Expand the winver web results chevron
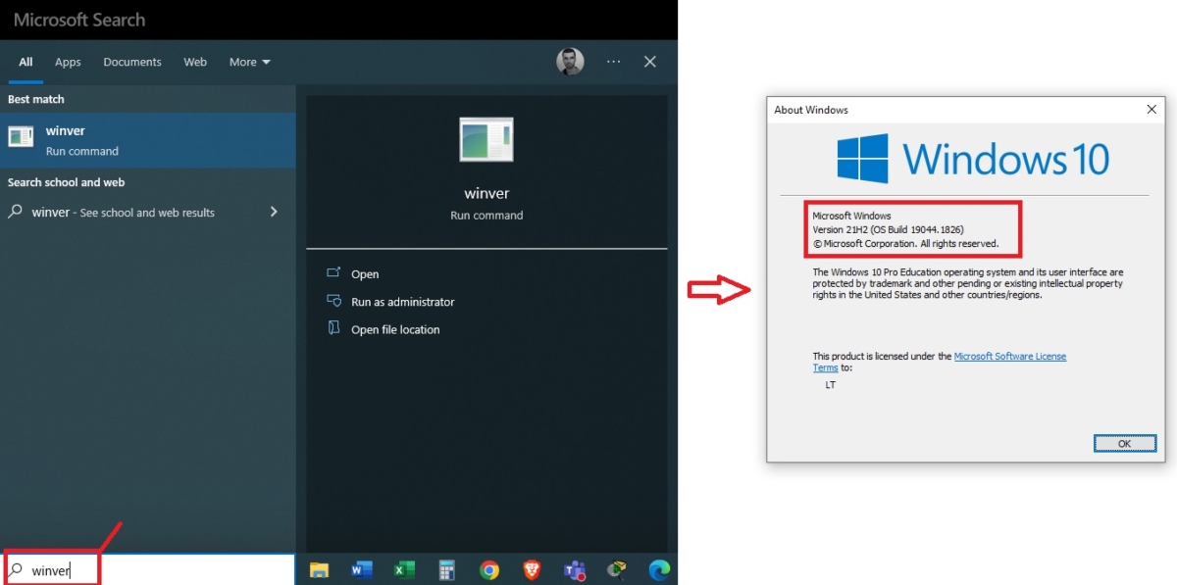 click(x=274, y=212)
